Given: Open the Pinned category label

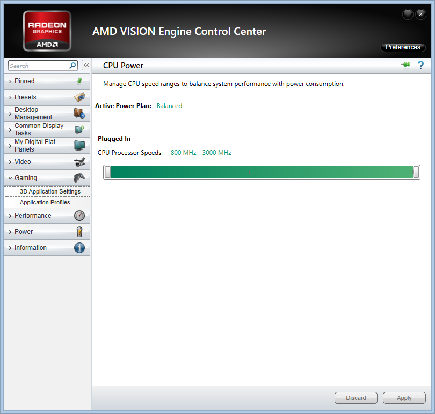Looking at the screenshot, I should [24, 81].
